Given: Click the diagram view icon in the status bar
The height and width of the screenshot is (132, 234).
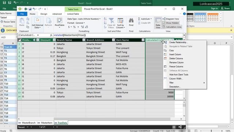Looking at the screenshot, I should point(180,127).
